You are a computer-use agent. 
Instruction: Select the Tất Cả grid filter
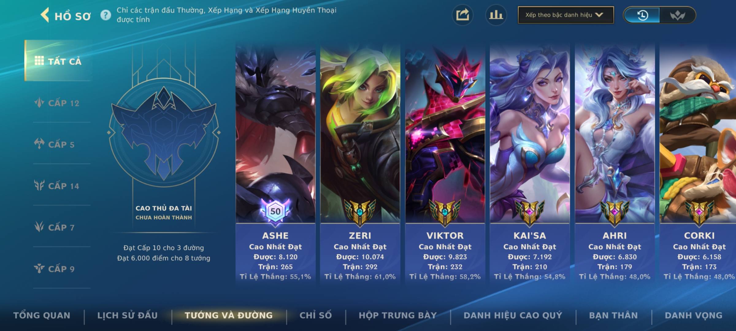tap(58, 61)
